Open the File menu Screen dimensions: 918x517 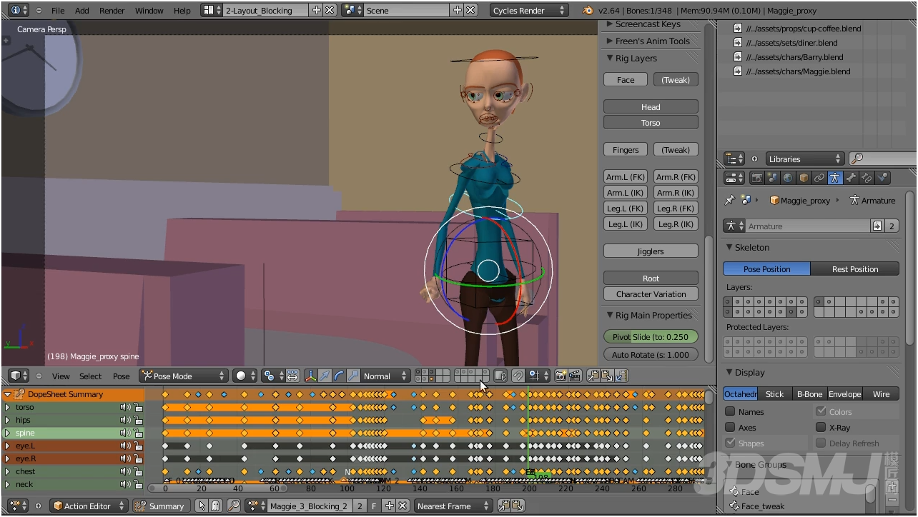click(x=58, y=10)
